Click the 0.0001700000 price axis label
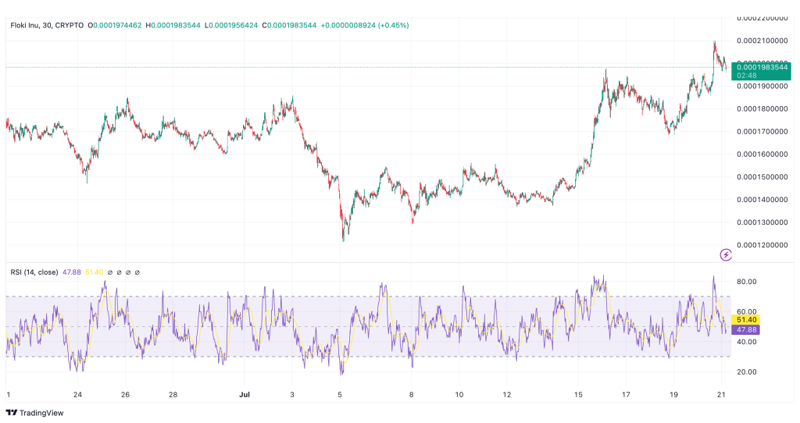Viewport: 800px width, 423px height. (x=762, y=131)
